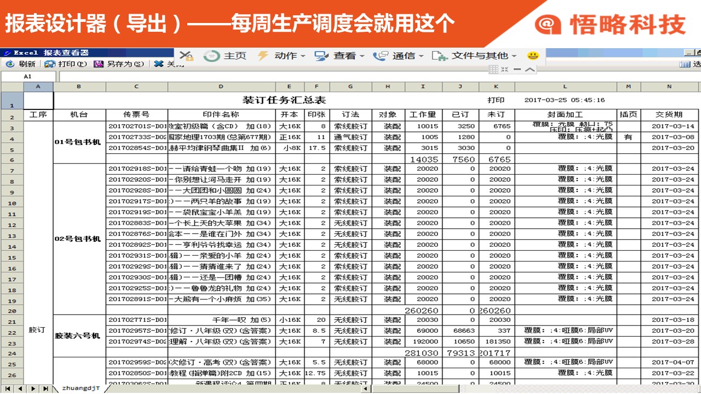Click the 另存为(S) save-as button
This screenshot has width=701, height=394.
click(119, 64)
